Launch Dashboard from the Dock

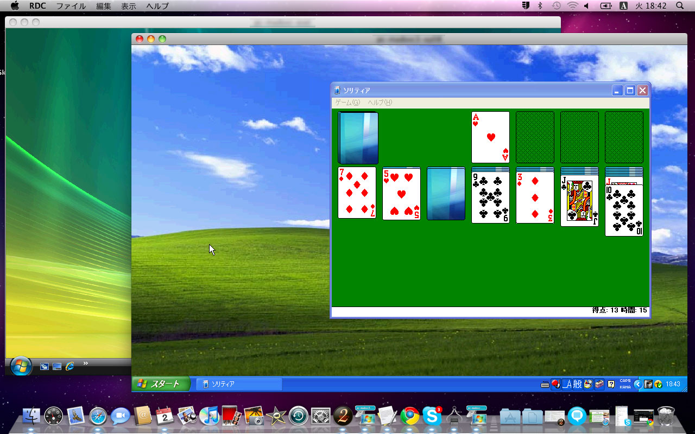pos(54,416)
